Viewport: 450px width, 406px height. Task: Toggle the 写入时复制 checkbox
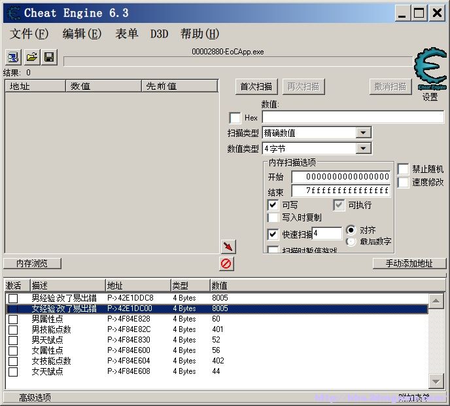pyautogui.click(x=273, y=217)
